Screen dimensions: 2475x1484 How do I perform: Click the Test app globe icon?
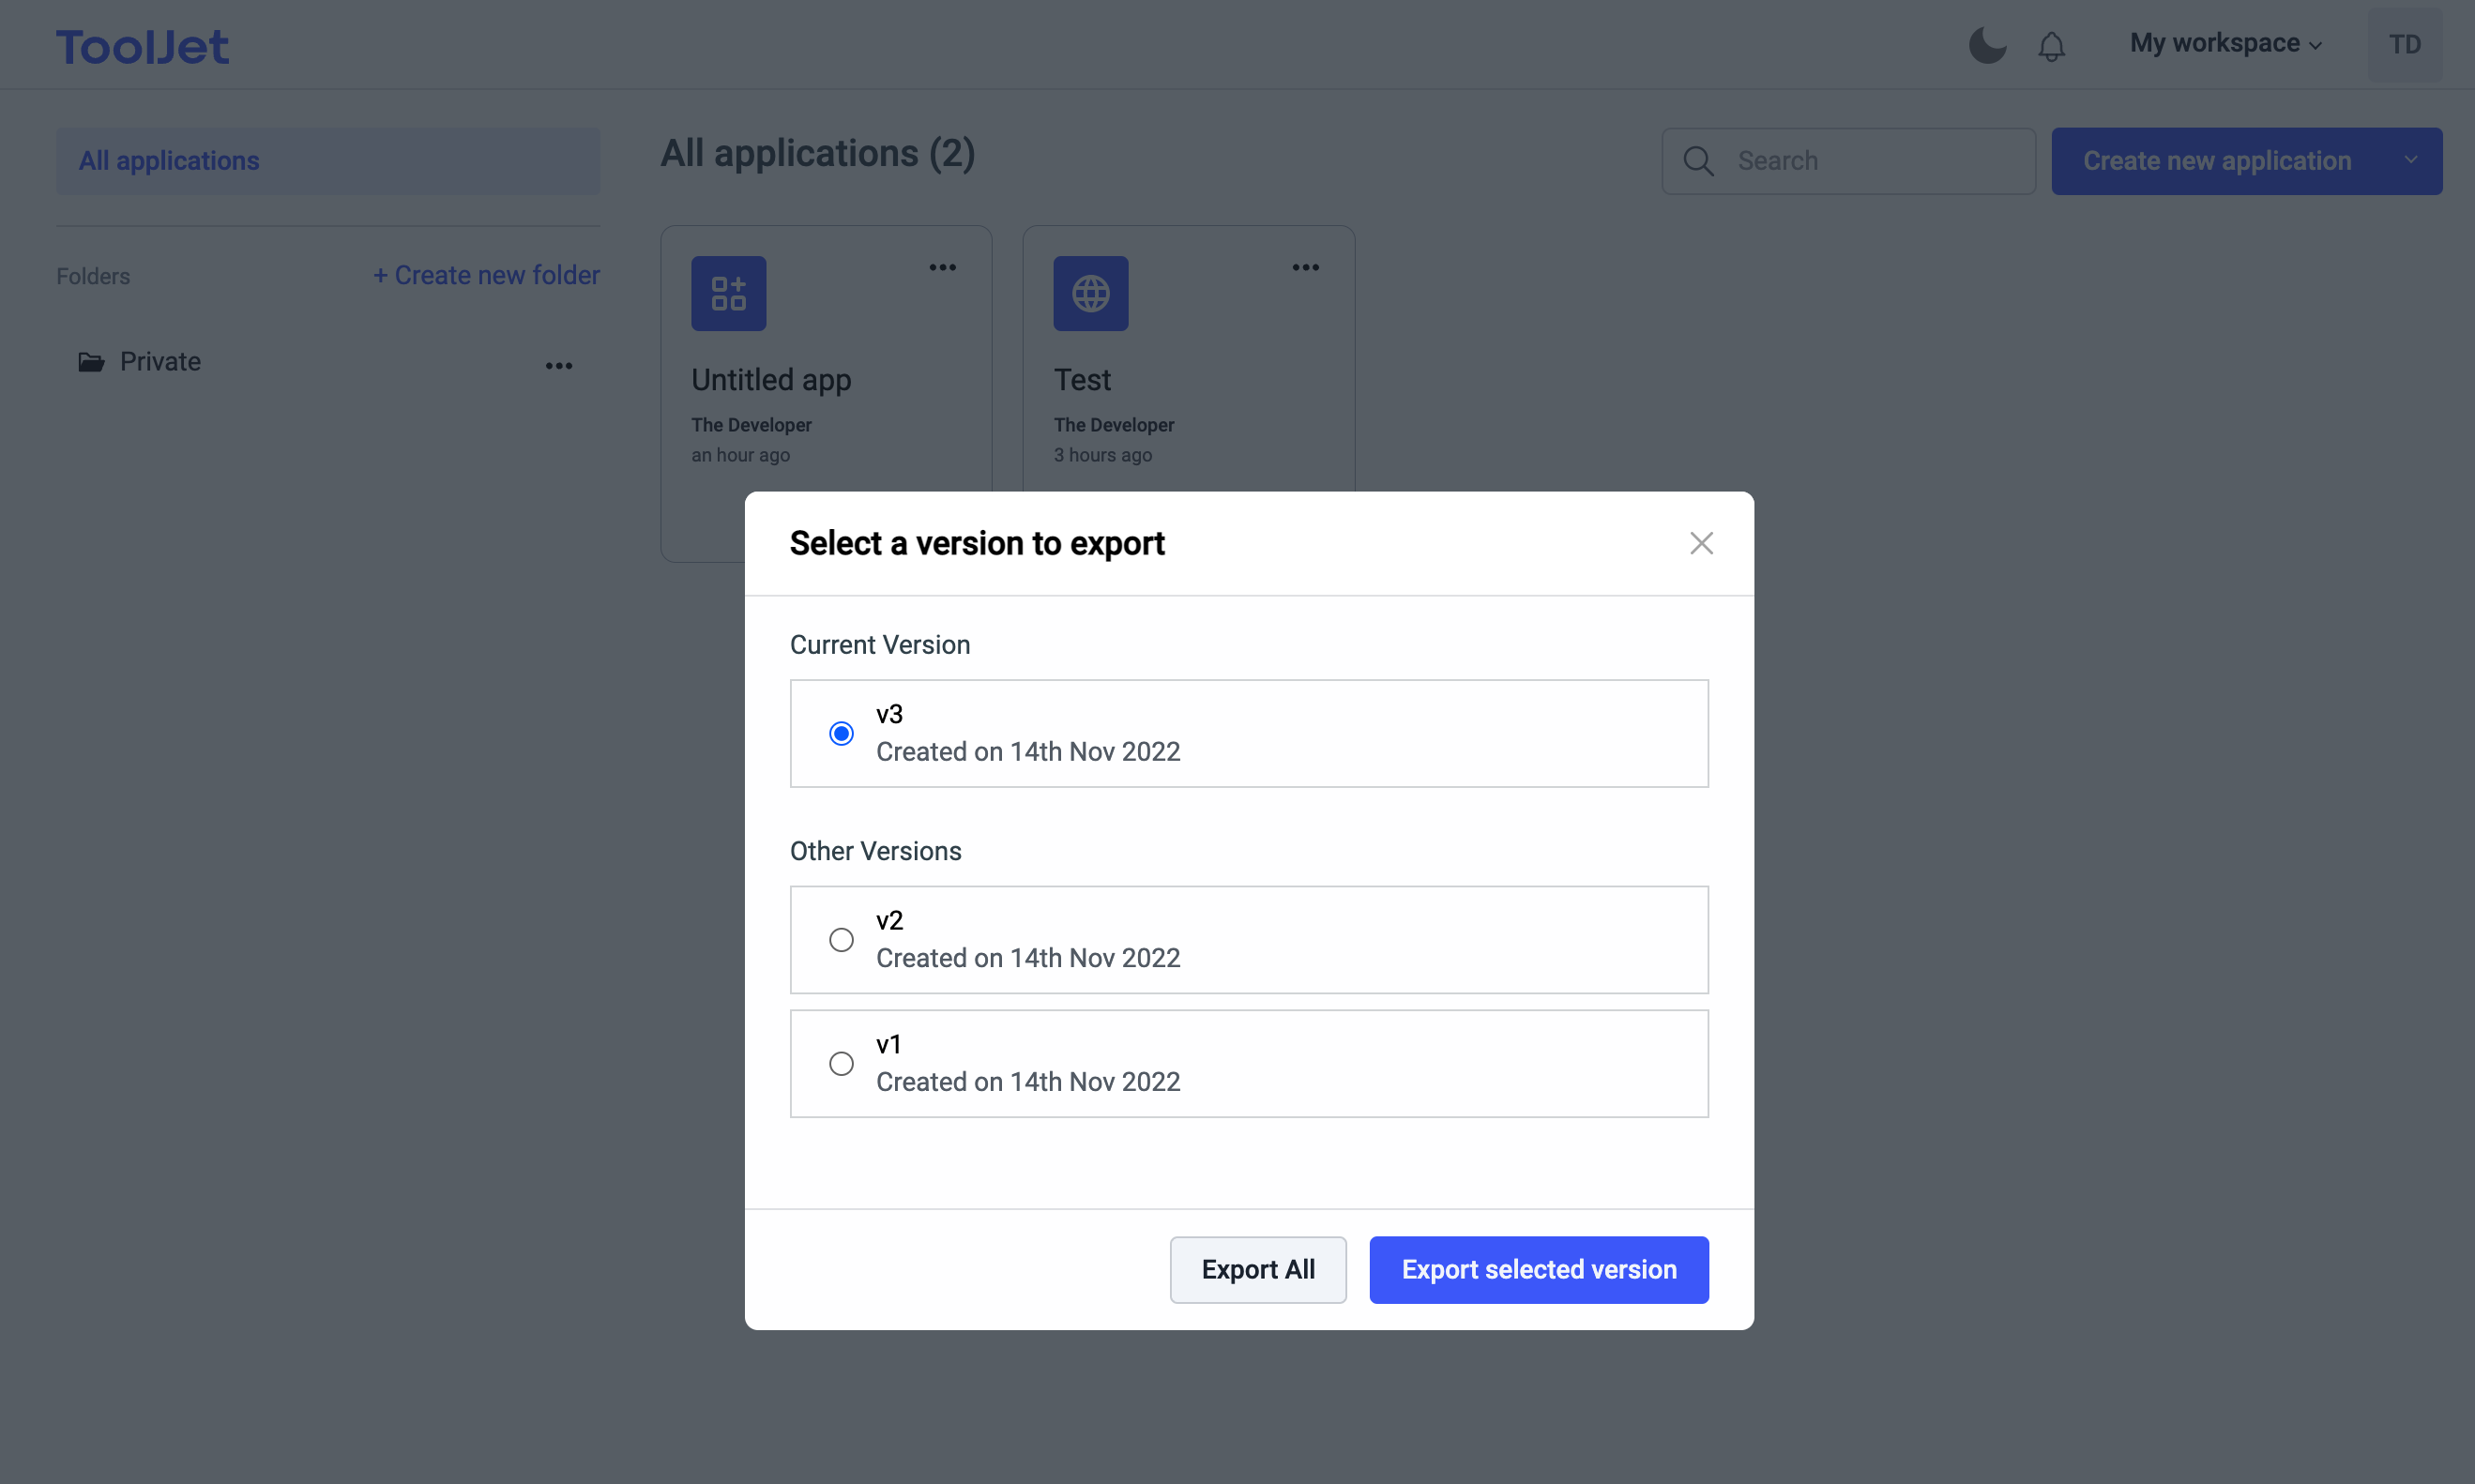[1090, 293]
